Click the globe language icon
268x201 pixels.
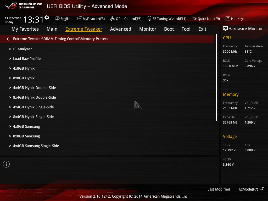click(57, 18)
